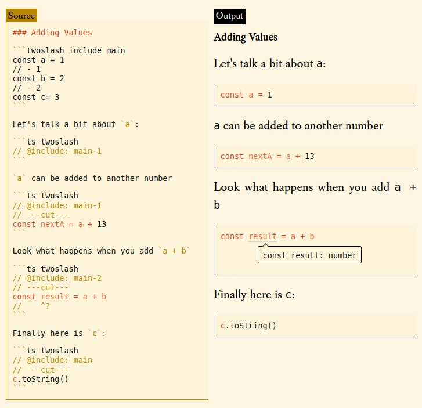Click the '// - 1' comment line
This screenshot has height=408, width=422.
tap(27, 69)
